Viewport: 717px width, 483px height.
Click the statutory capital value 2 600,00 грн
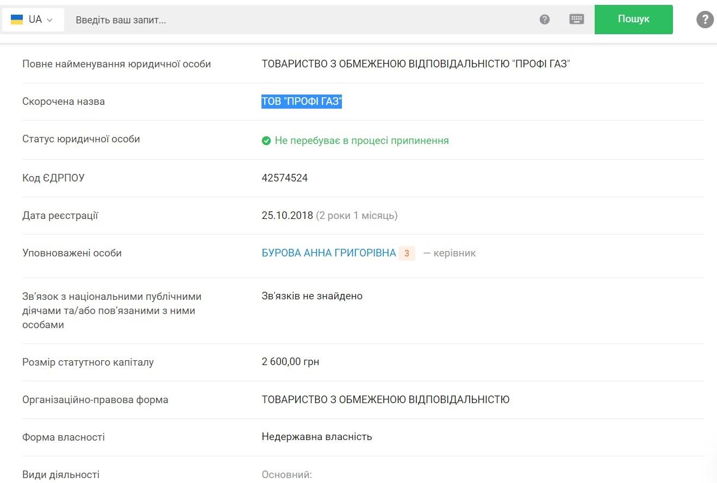(x=290, y=362)
